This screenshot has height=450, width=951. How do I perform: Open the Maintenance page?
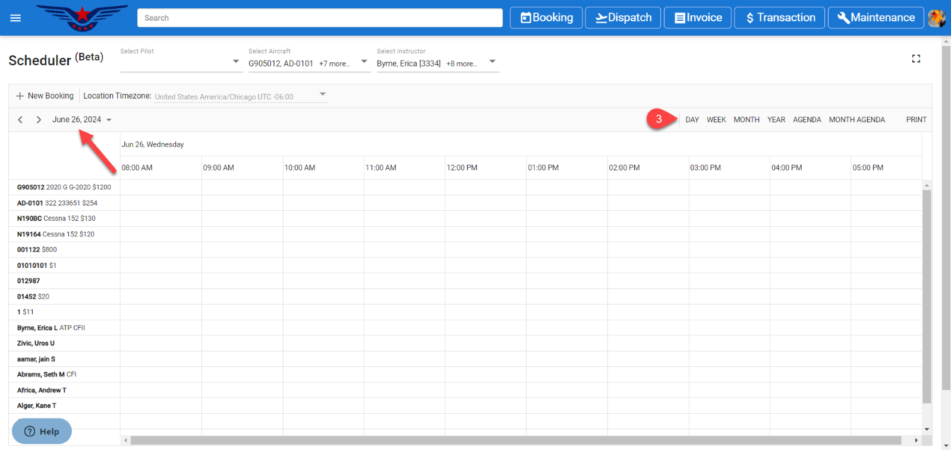pyautogui.click(x=876, y=18)
